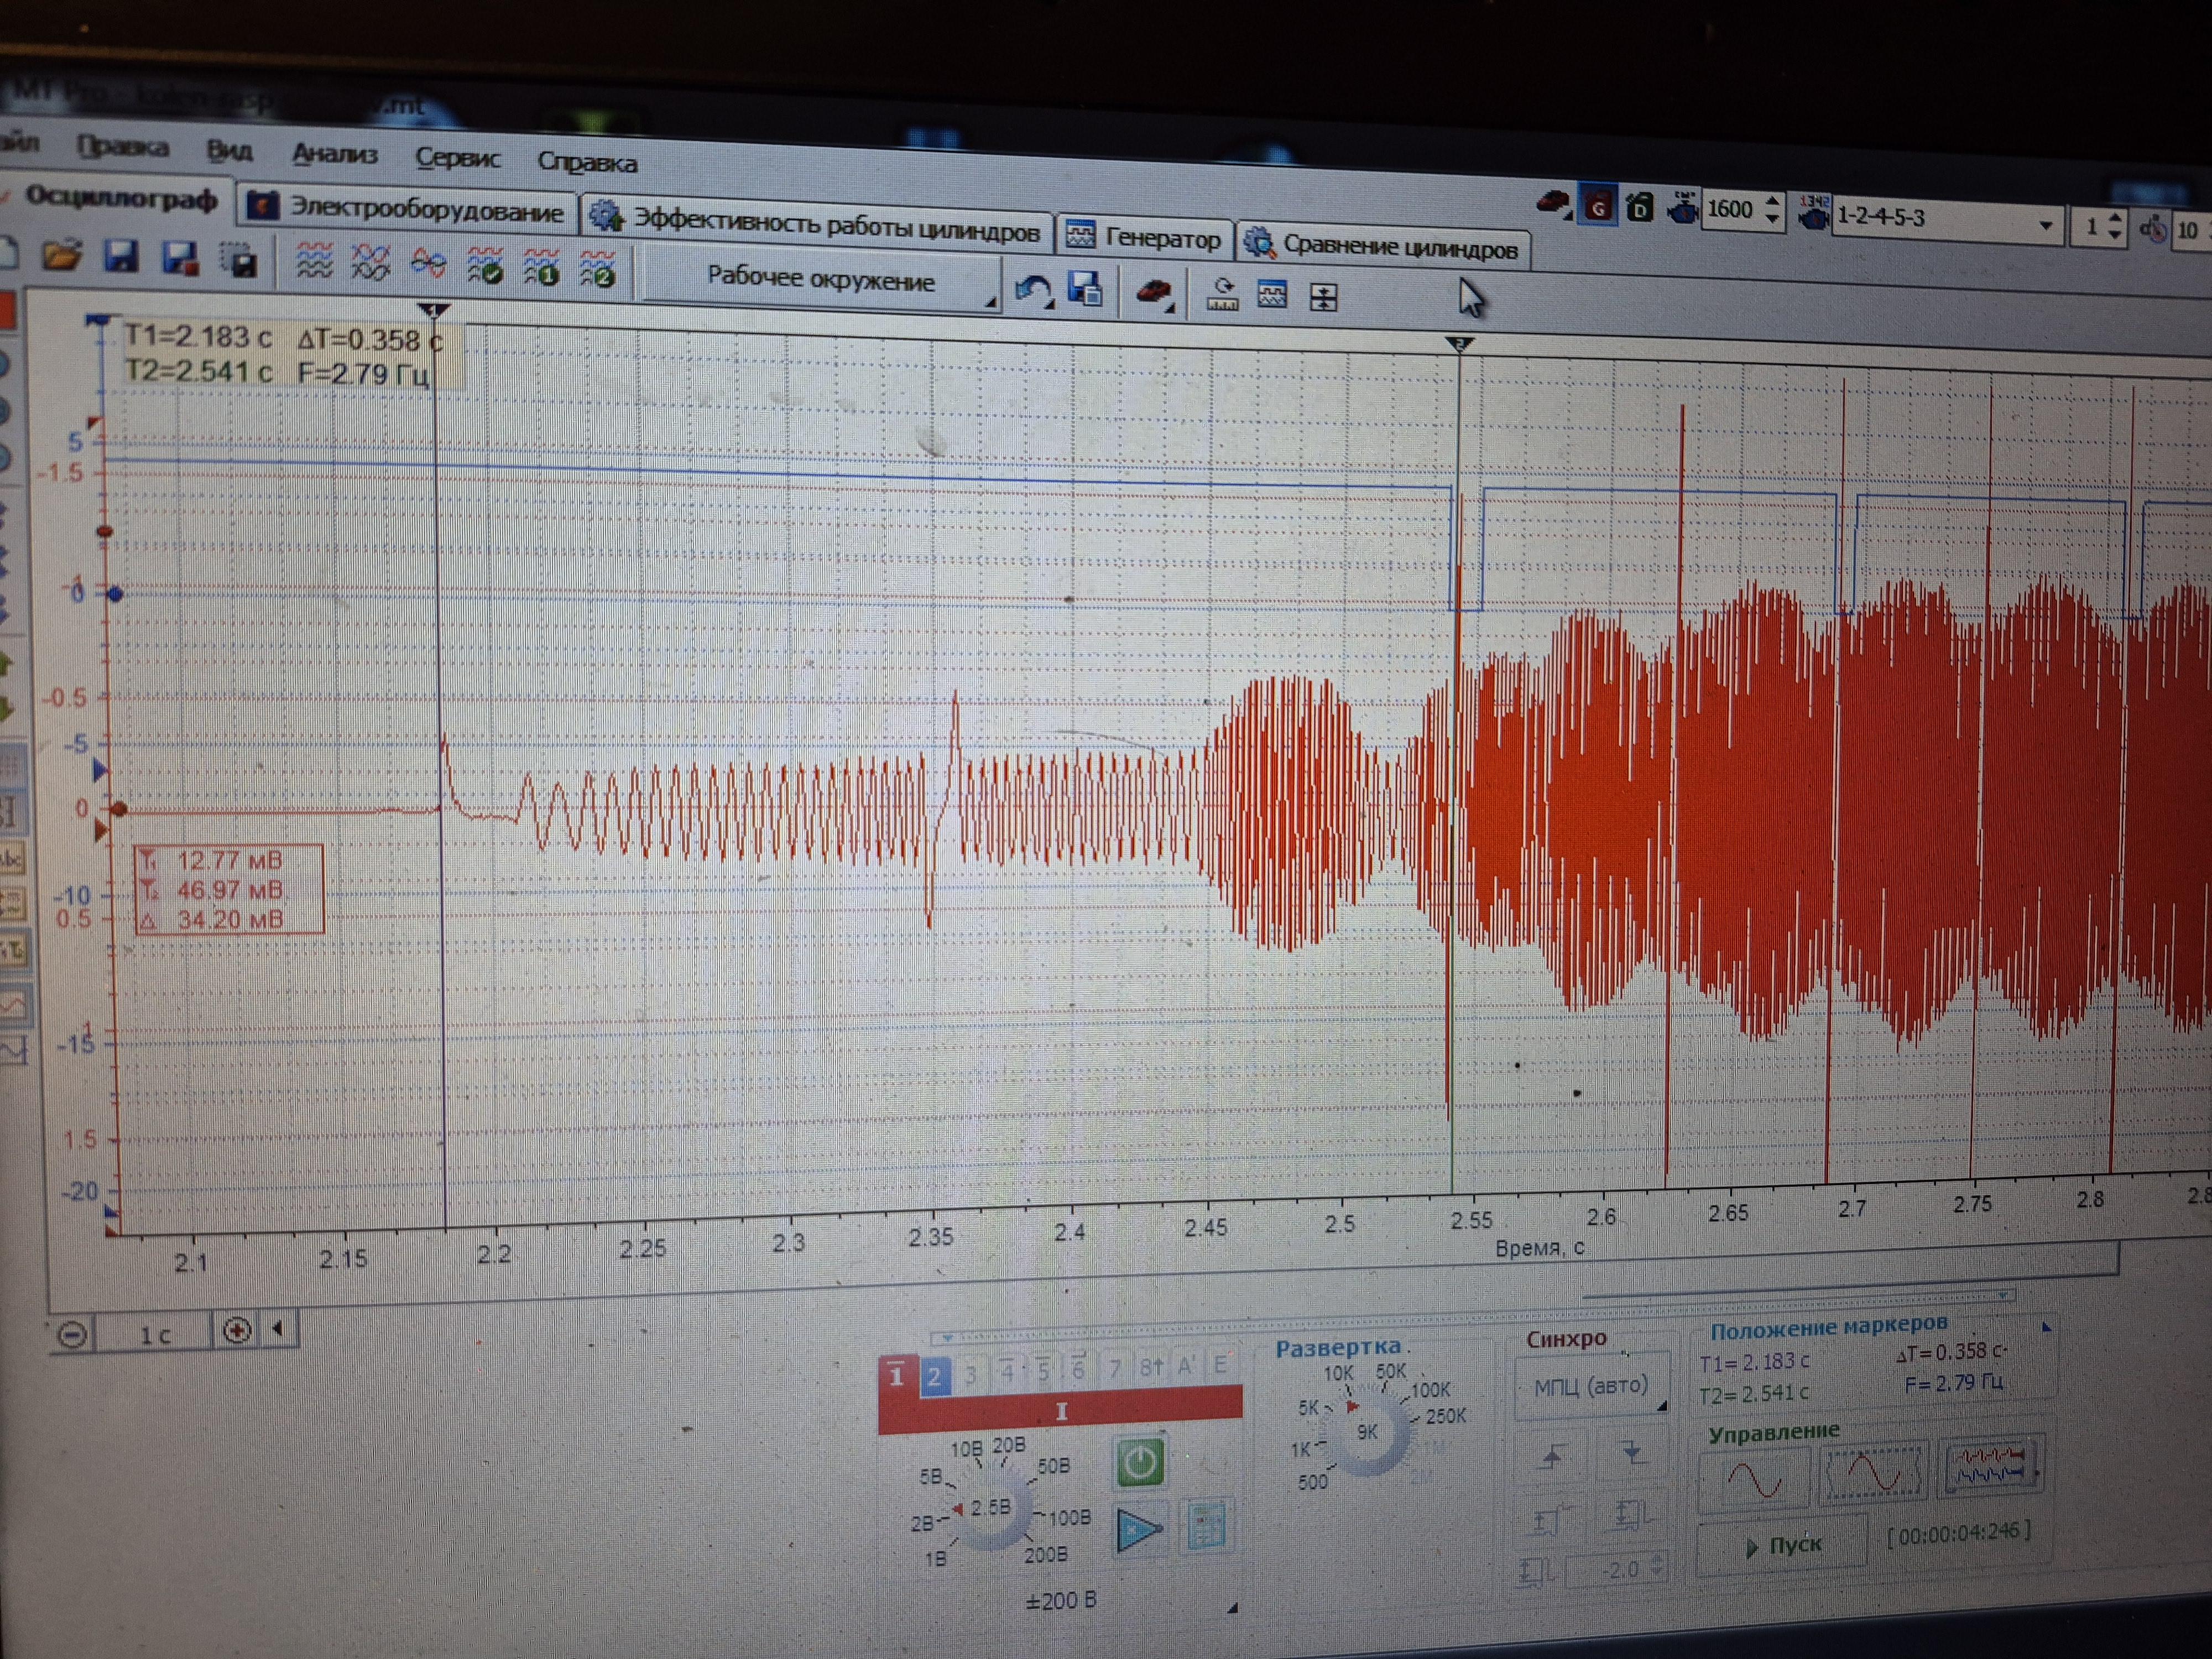Toggle the green channel power button

click(x=1139, y=1463)
